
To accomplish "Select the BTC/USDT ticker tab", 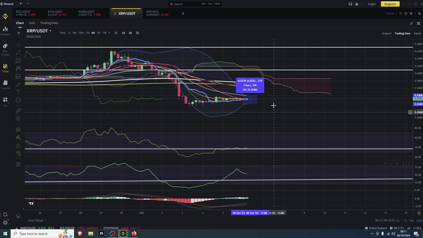I will [26, 13].
